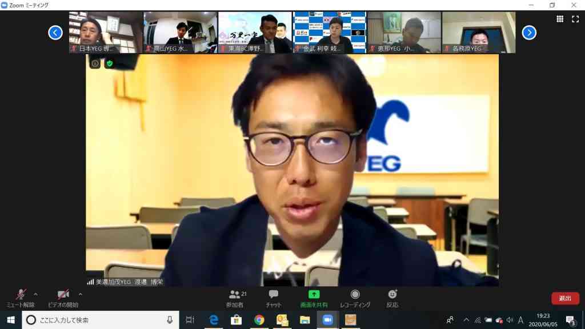The width and height of the screenshot is (585, 329).
Task: Open the participants (参加者) panel
Action: point(236,298)
